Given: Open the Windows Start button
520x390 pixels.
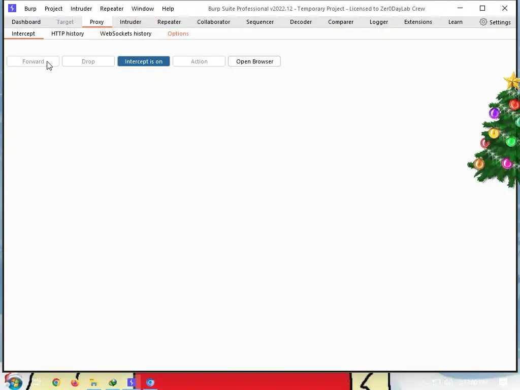Looking at the screenshot, I should click(14, 382).
